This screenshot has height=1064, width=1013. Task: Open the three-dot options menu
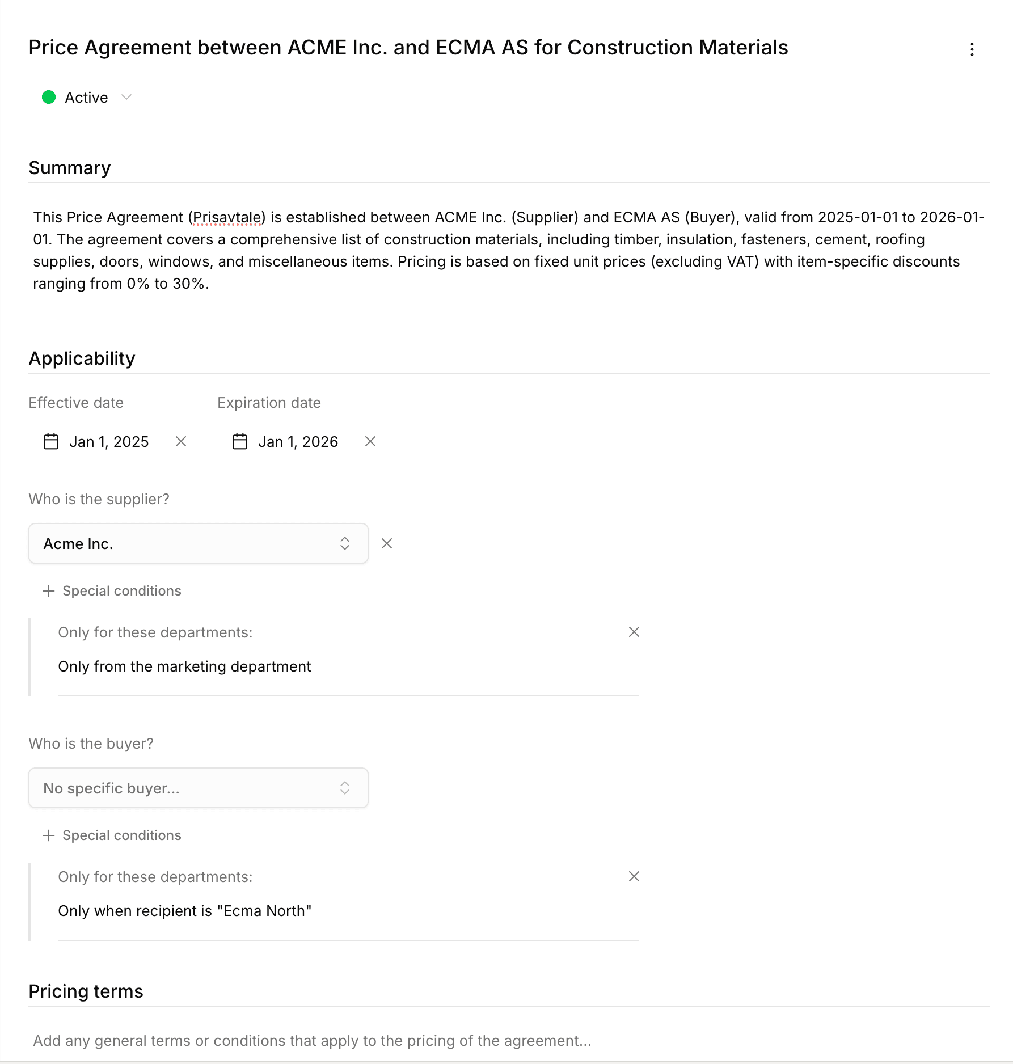(x=972, y=49)
